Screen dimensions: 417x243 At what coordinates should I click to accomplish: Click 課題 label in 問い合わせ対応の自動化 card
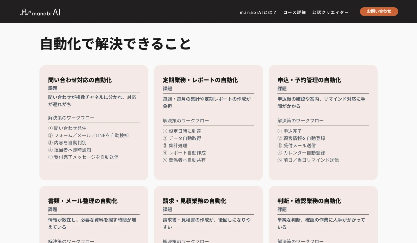click(53, 88)
